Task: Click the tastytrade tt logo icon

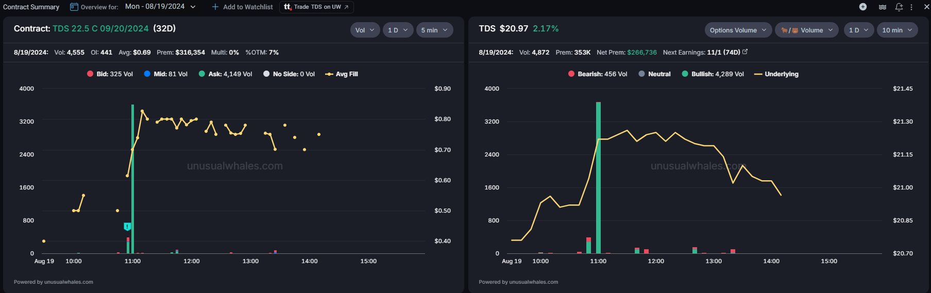Action: tap(287, 7)
